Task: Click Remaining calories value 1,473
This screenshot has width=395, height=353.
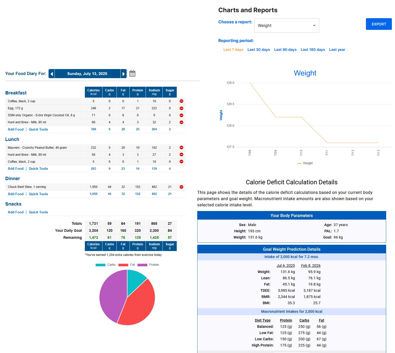Action: click(x=93, y=237)
